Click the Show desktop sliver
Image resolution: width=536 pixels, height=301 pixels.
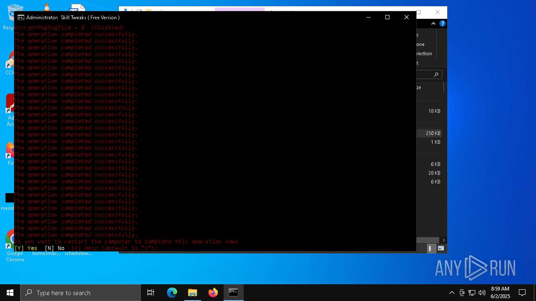coord(535,293)
